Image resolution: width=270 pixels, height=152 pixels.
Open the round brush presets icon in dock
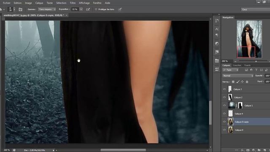click(217, 43)
